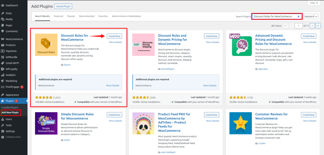Click the PushEngage broadcast icon
324x155 pixels.
tap(3, 87)
